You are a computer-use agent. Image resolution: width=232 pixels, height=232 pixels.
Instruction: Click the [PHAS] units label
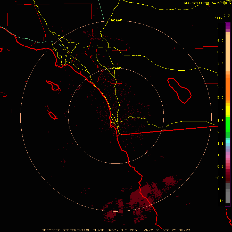coord(218,18)
